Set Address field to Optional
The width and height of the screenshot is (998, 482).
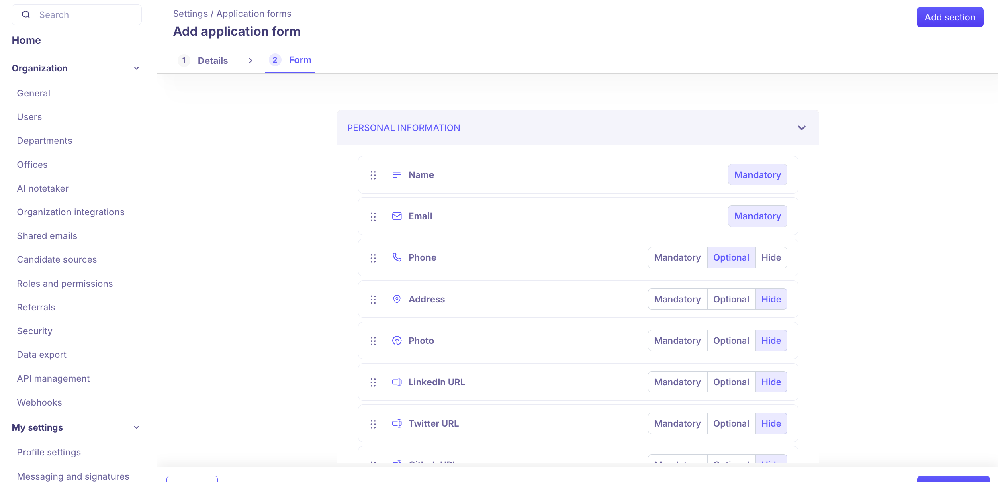pos(731,299)
